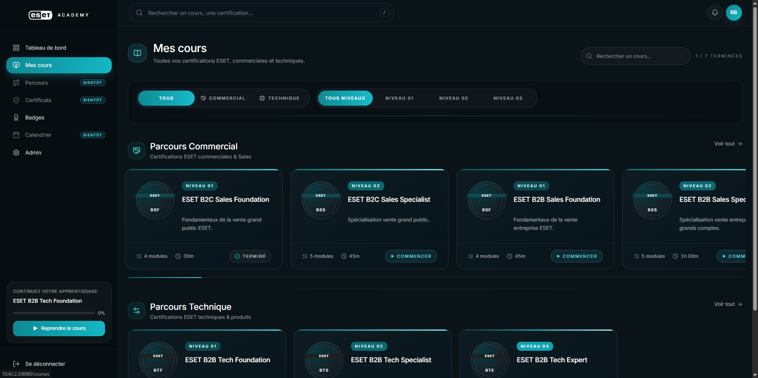
Task: Open the ESET B2B Sales Foundation course title
Action: point(557,199)
